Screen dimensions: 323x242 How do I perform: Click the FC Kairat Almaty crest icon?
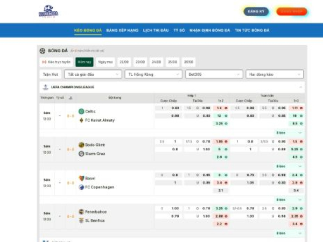(81, 120)
